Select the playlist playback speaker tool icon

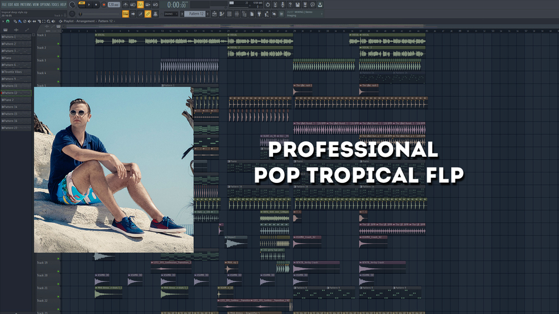[x=53, y=21]
